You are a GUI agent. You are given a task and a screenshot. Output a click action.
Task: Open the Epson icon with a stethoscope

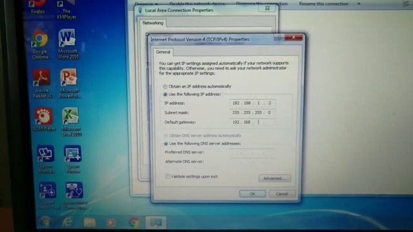(x=75, y=196)
